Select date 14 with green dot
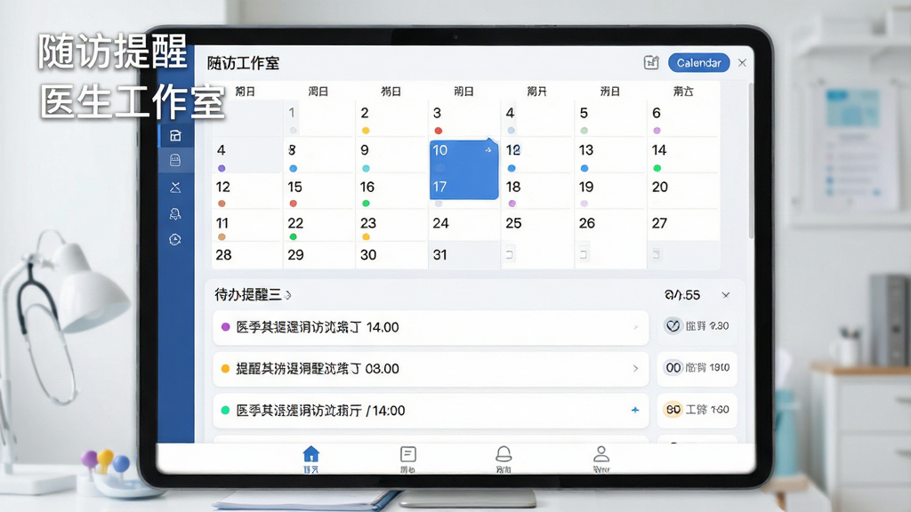911x512 pixels. point(683,156)
